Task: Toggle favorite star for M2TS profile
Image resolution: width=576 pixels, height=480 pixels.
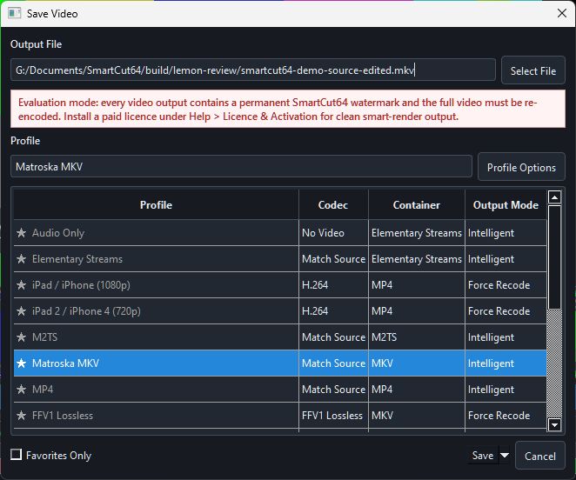Action: click(21, 337)
